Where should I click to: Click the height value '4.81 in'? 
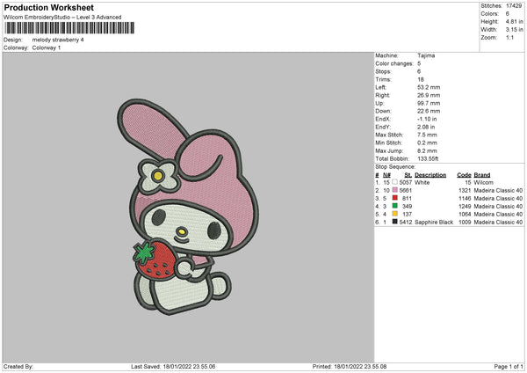514,21
